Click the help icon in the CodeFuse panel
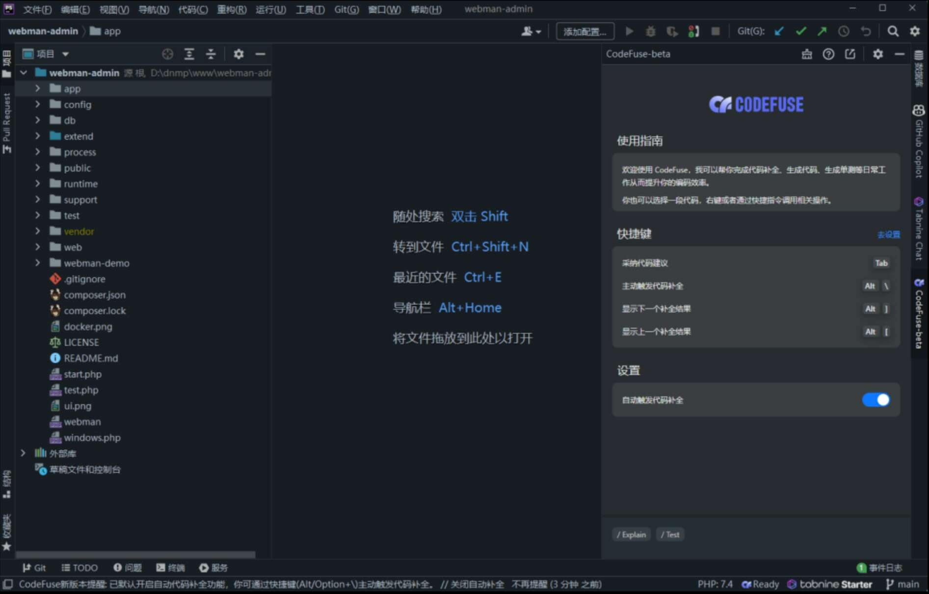 point(828,54)
